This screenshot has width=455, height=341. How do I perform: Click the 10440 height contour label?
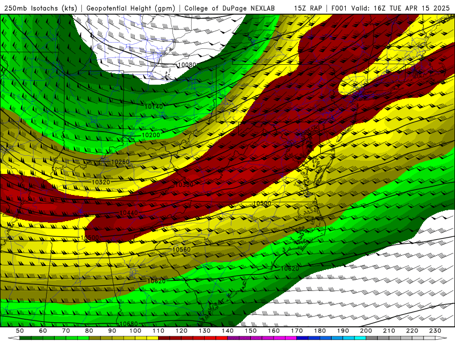[129, 213]
